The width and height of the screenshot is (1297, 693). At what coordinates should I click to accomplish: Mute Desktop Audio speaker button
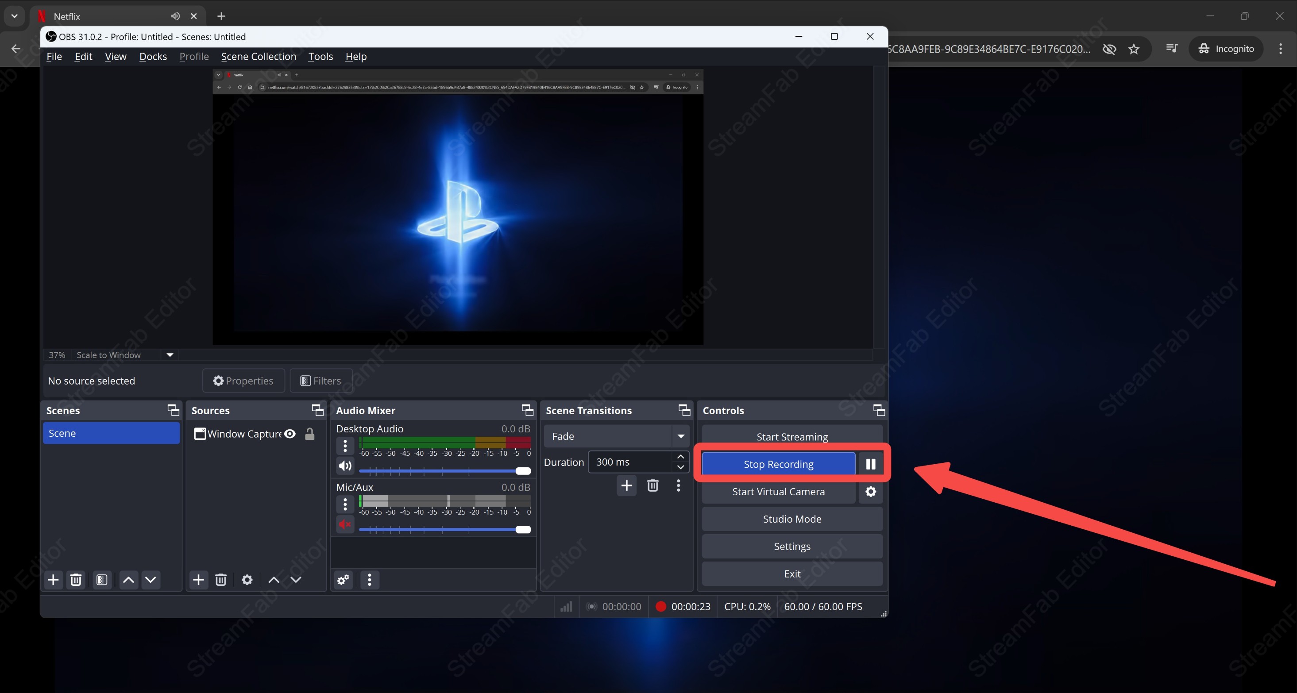345,466
